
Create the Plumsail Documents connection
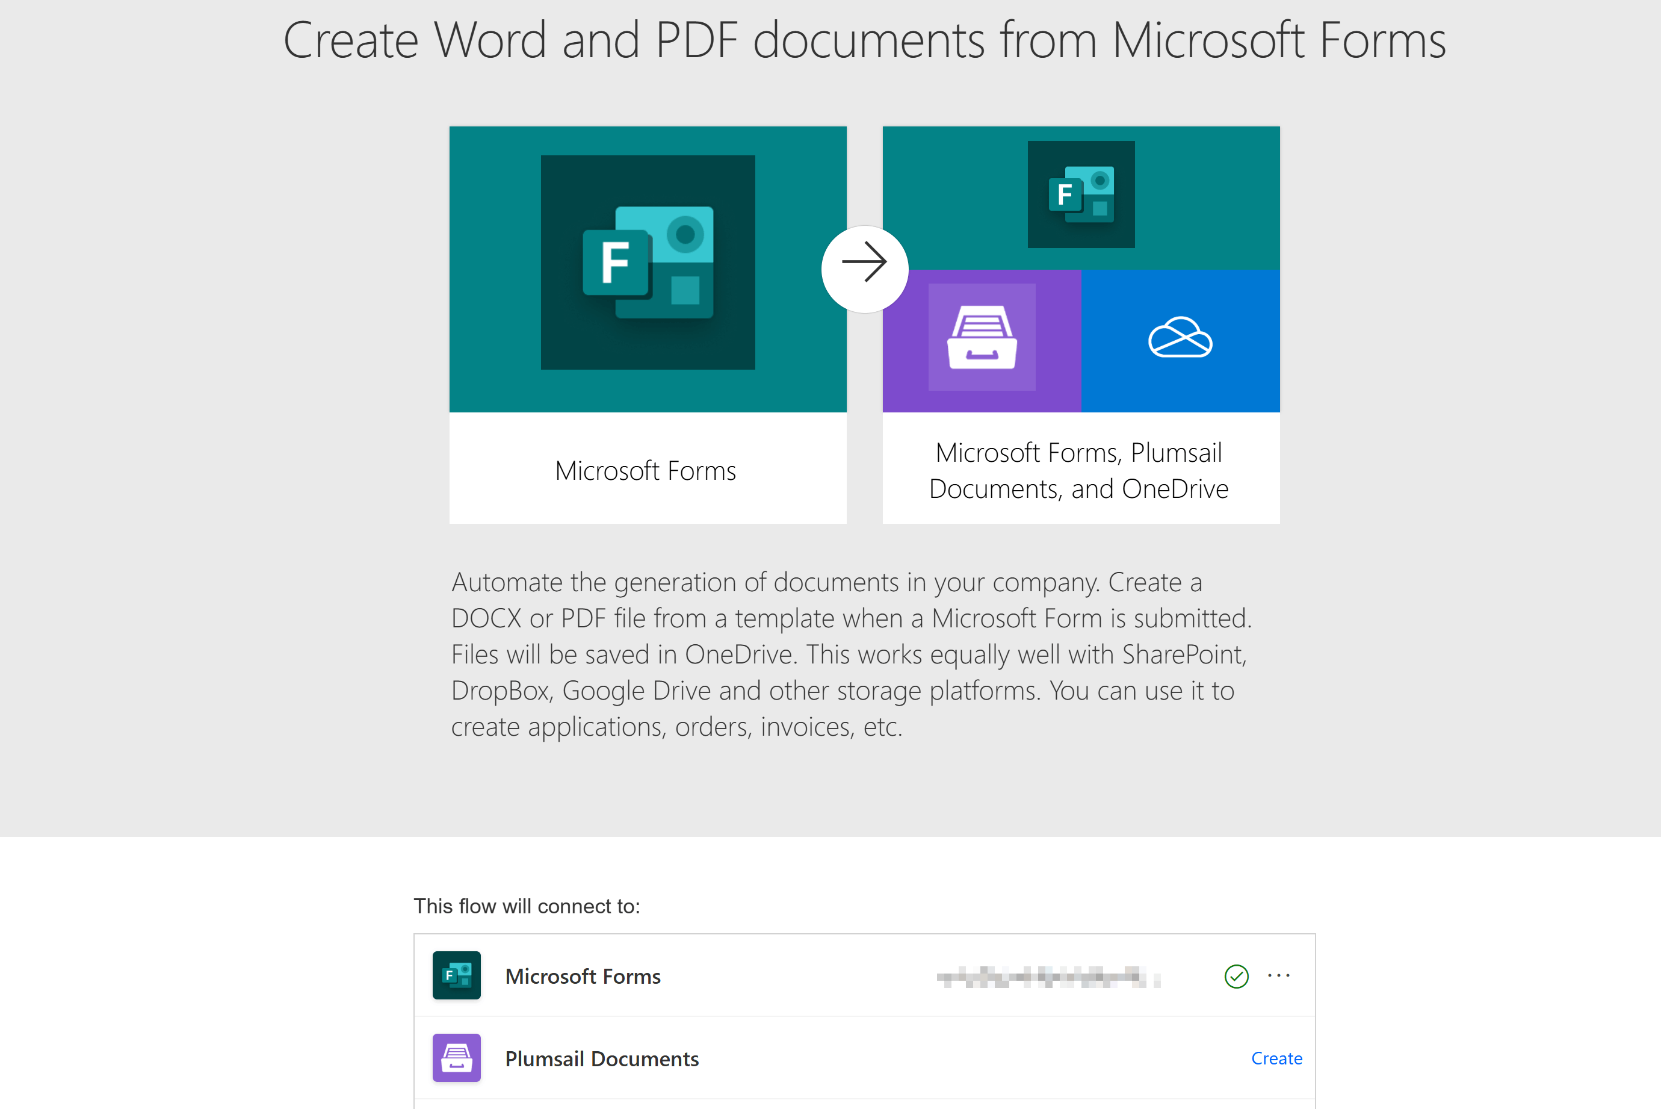(x=1276, y=1058)
